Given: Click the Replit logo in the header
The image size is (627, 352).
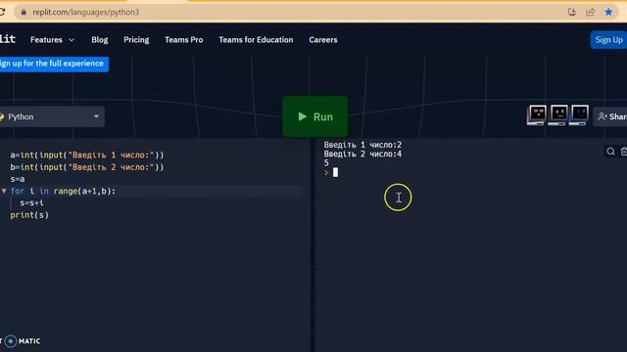Looking at the screenshot, I should 8,39.
